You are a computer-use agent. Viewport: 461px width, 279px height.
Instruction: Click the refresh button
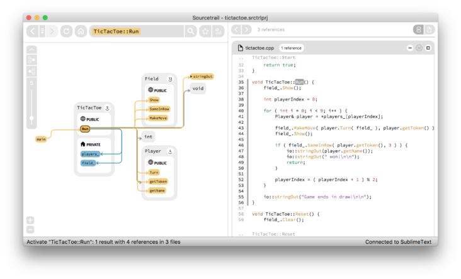[x=66, y=31]
